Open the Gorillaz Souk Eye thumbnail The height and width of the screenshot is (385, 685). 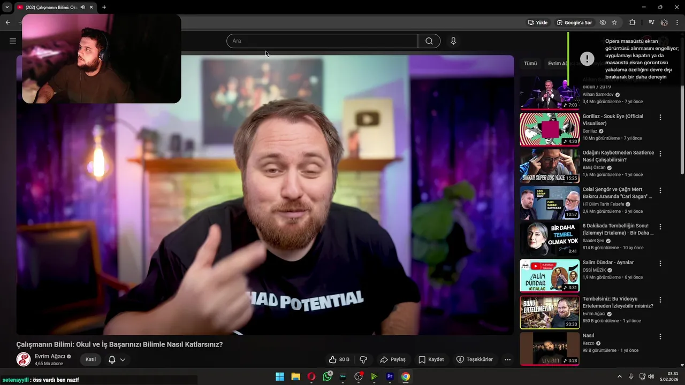pyautogui.click(x=550, y=129)
